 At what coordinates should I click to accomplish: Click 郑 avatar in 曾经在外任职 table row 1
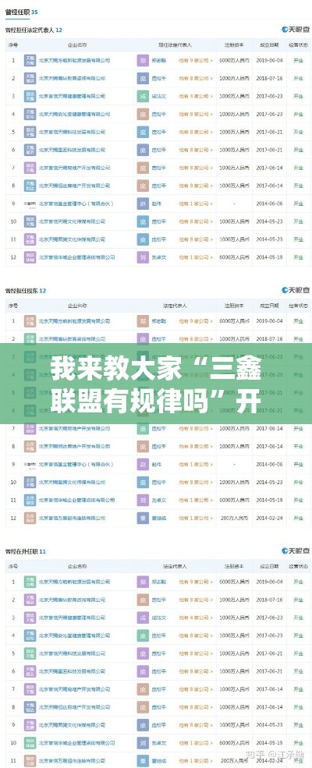point(142,582)
